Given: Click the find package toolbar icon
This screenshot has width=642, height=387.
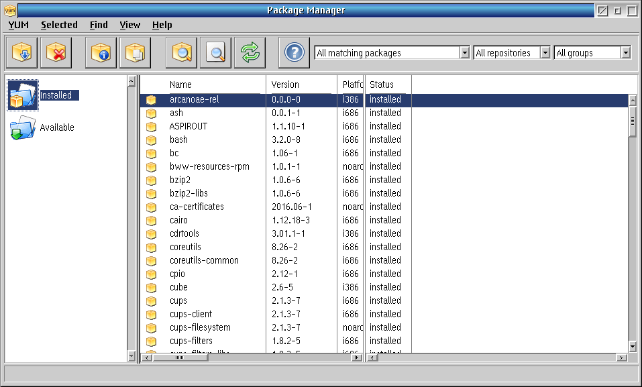Looking at the screenshot, I should pos(181,53).
